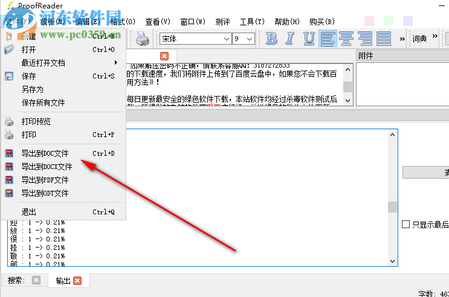449x297 pixels.
Task: Open the 测评 menu
Action: (x=222, y=22)
